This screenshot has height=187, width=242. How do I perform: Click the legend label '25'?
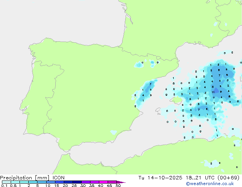tap(74, 185)
